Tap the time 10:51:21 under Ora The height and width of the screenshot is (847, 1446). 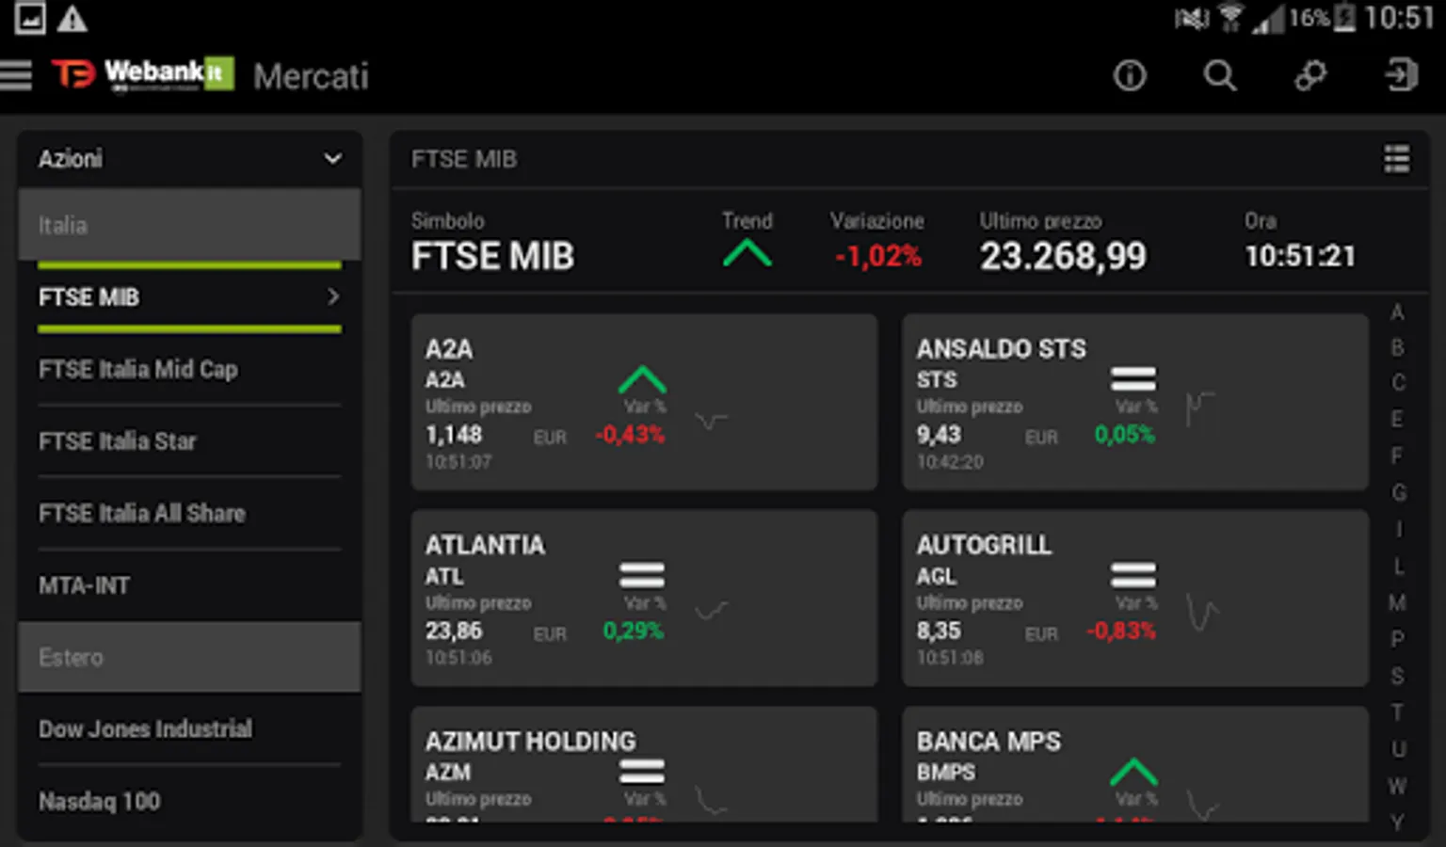click(1300, 256)
